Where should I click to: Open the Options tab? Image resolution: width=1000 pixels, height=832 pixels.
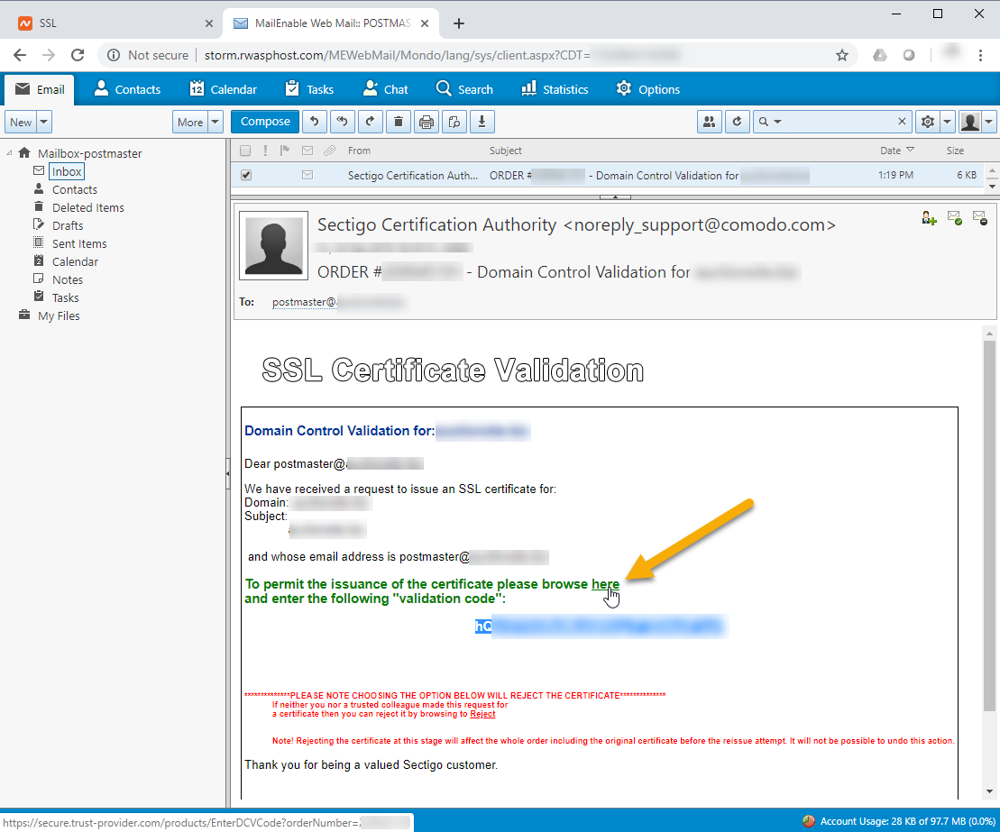point(648,90)
